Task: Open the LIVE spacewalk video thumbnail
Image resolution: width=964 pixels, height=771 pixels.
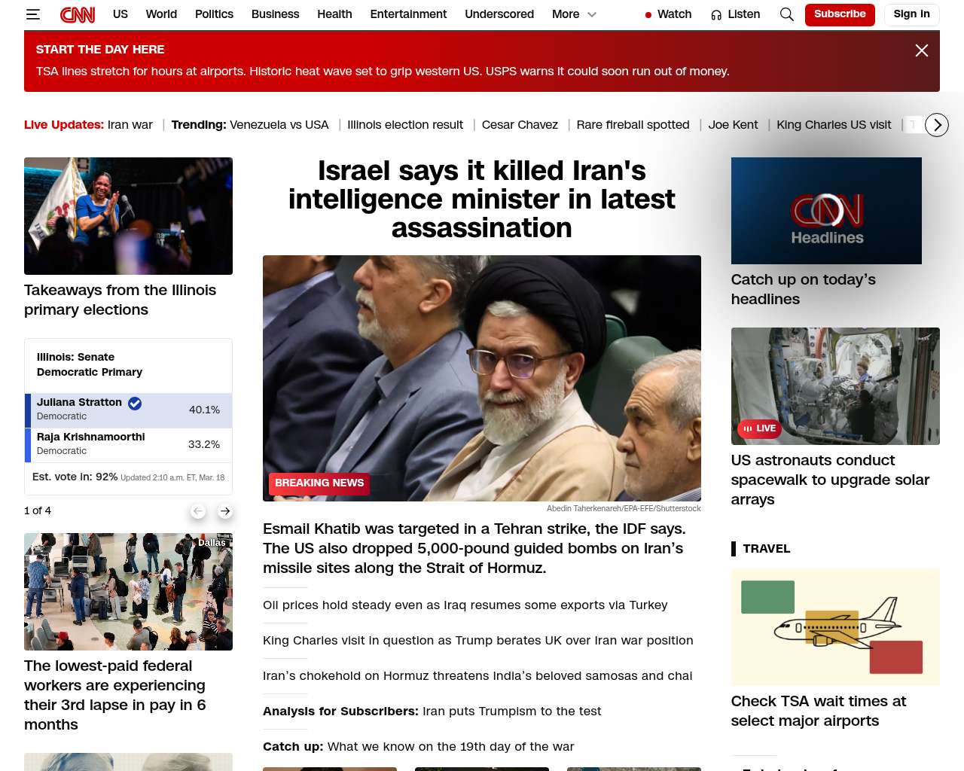Action: coord(835,386)
